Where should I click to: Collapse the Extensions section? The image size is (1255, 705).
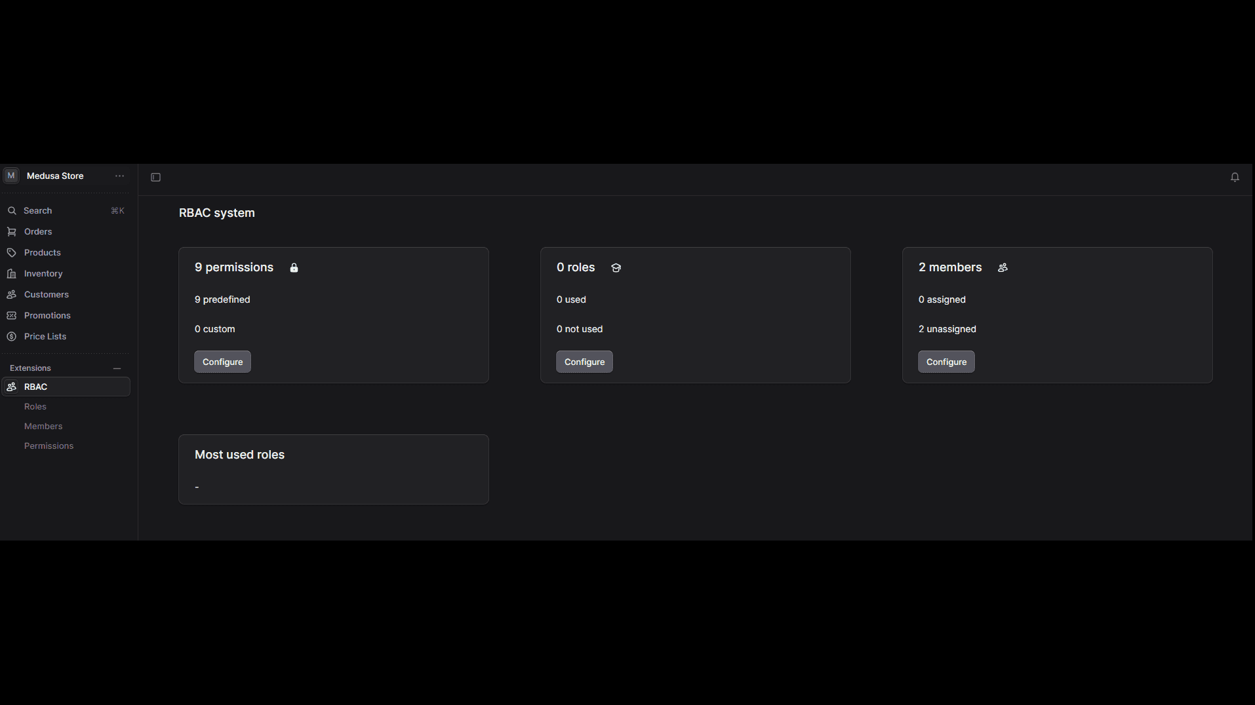tap(117, 368)
